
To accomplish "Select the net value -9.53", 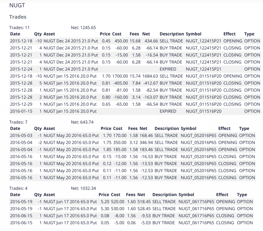I will point(146,216).
